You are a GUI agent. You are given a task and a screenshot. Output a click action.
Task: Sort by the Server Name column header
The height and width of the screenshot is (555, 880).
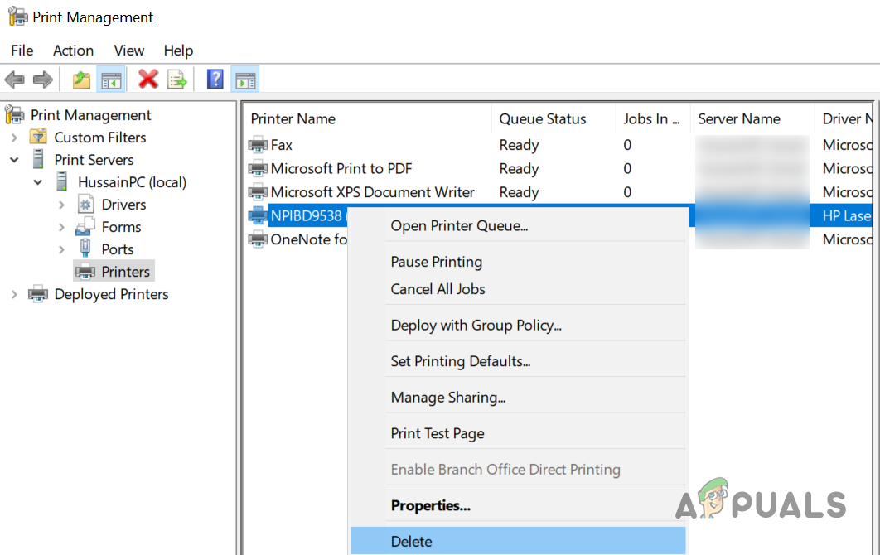pos(752,119)
